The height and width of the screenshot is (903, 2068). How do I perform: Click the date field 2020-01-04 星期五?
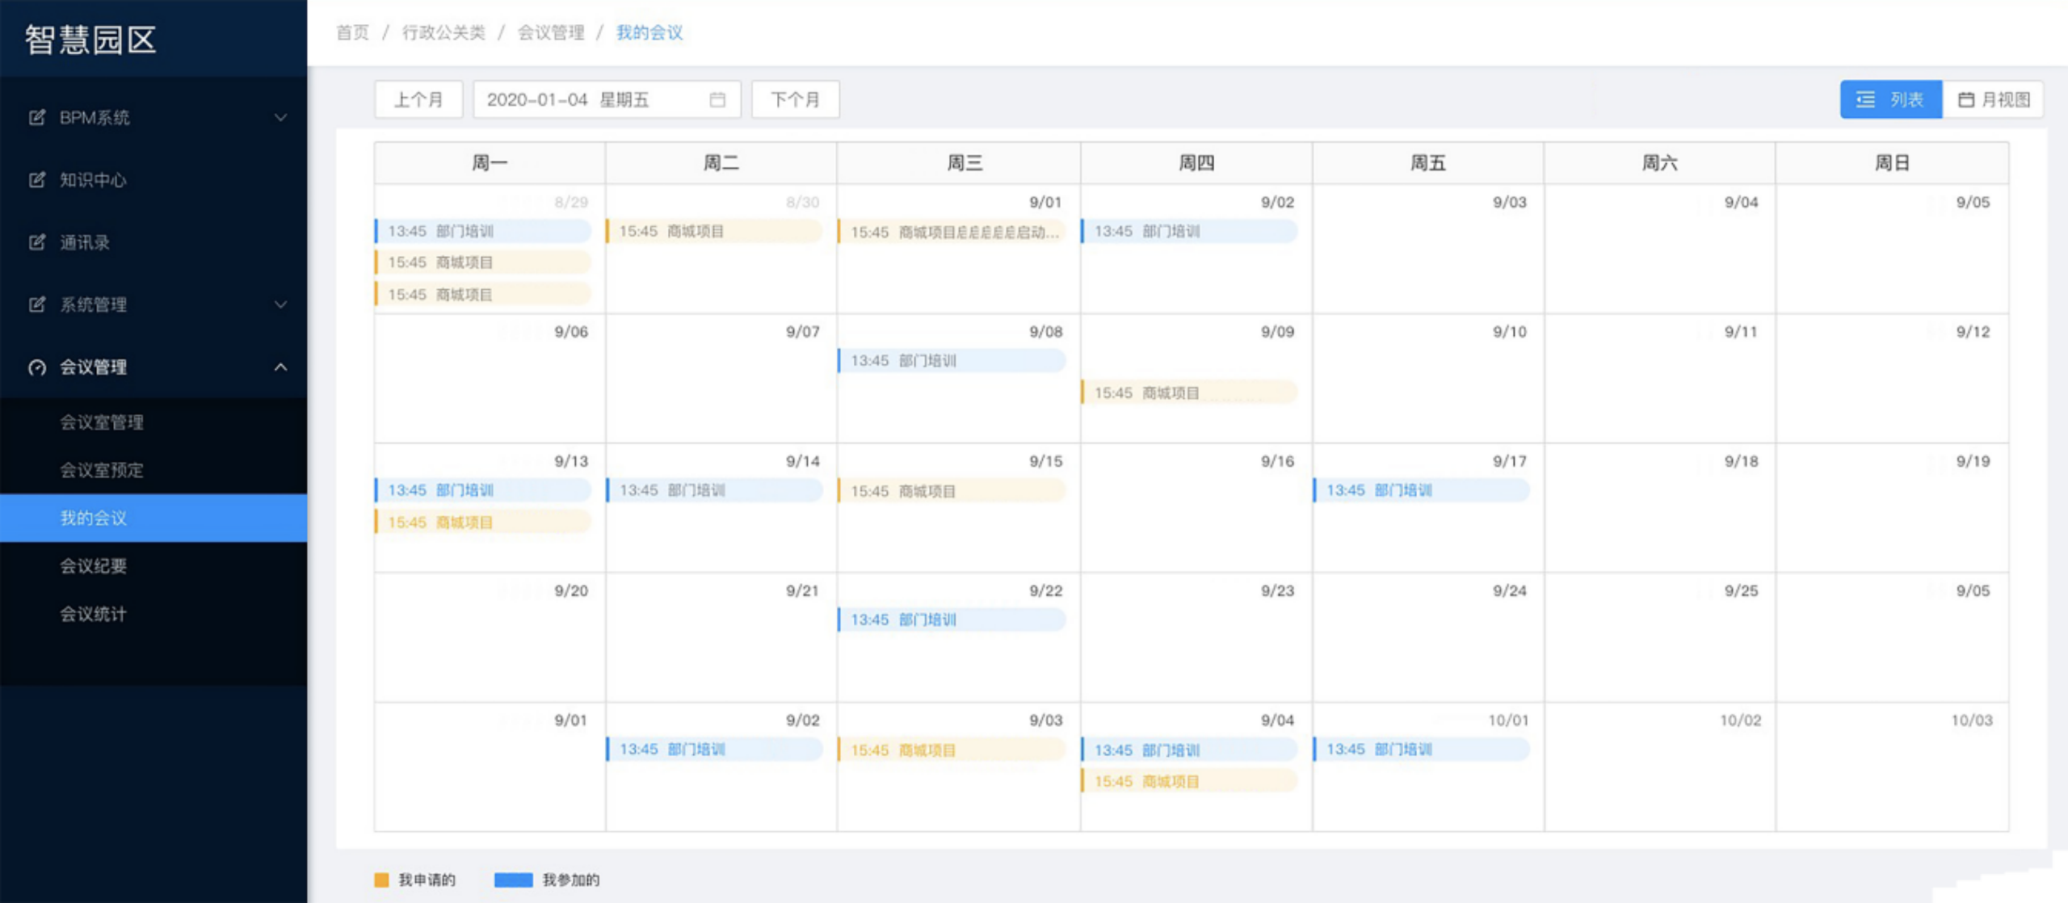pos(607,99)
